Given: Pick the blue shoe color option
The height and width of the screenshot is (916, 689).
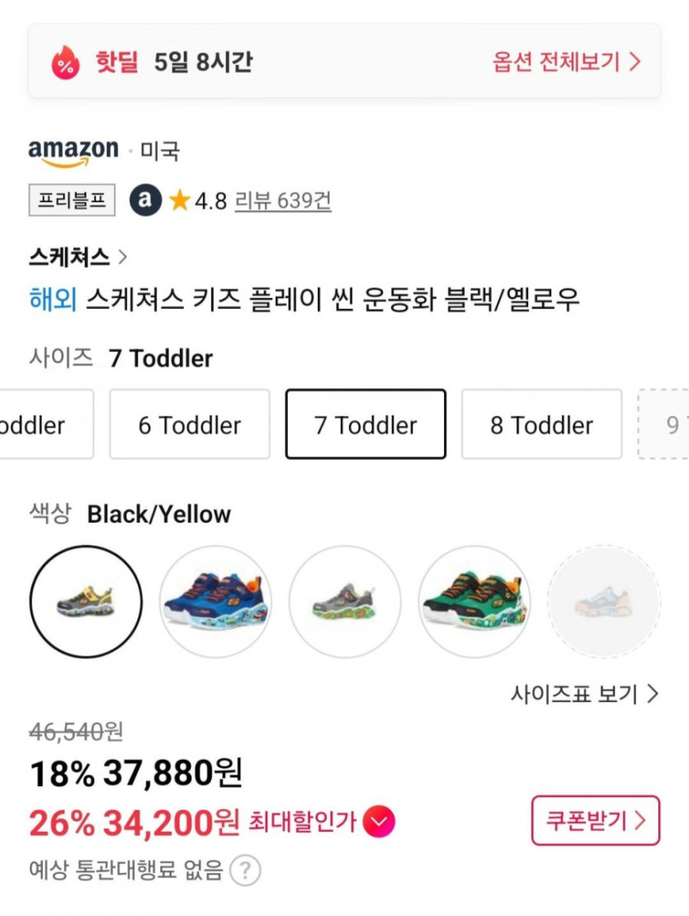Looking at the screenshot, I should point(215,602).
